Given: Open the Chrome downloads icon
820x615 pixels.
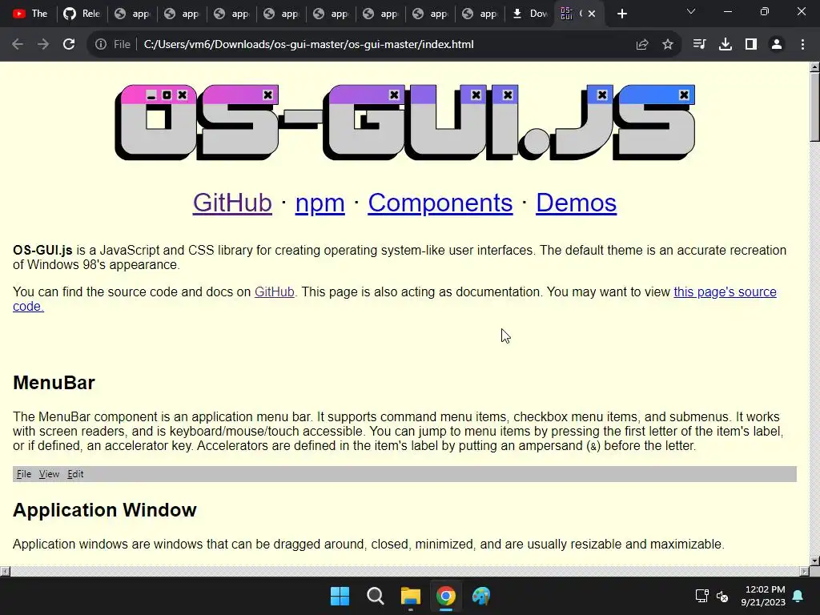Looking at the screenshot, I should click(726, 45).
